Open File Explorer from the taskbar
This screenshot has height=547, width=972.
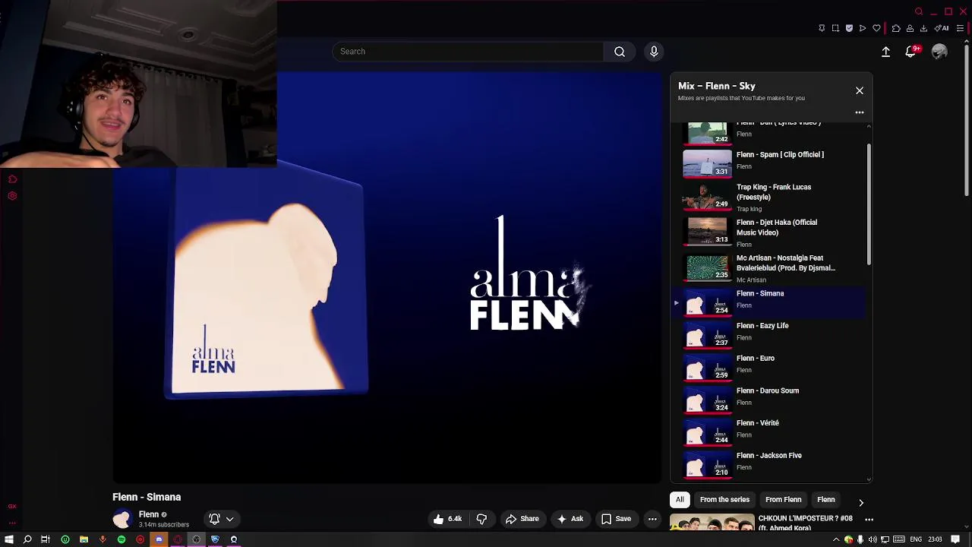click(84, 539)
